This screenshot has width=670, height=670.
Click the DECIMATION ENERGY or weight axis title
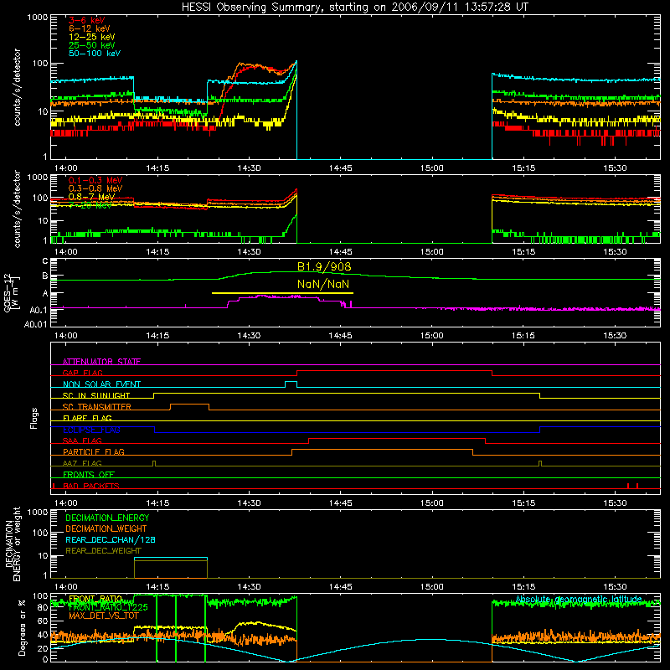pos(13,544)
